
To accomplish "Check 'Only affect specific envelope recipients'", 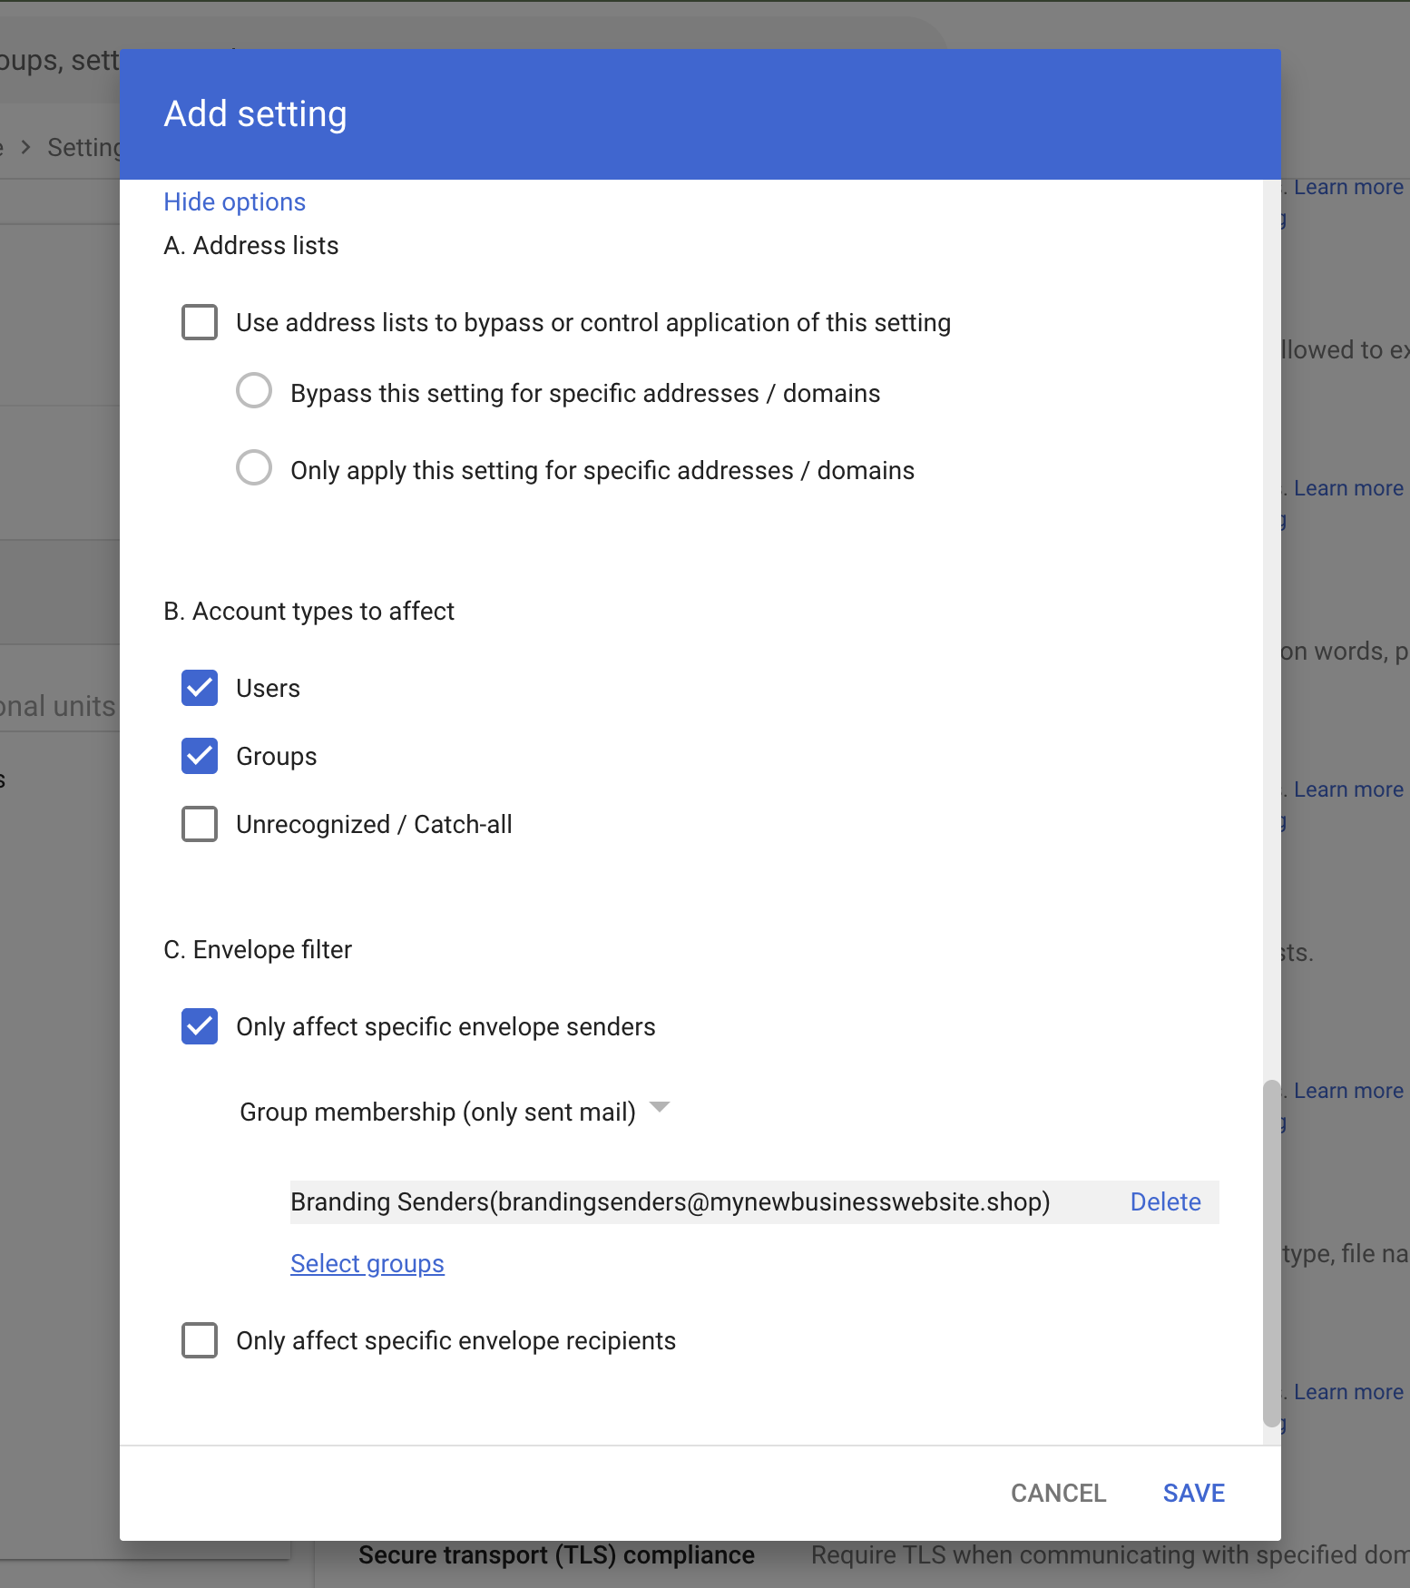I will click(x=200, y=1340).
